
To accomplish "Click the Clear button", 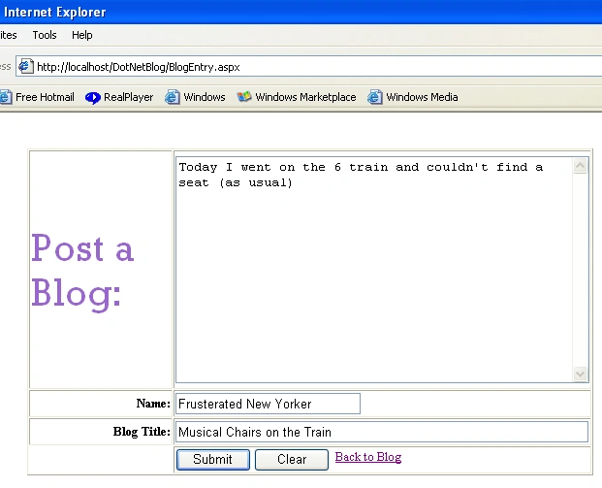I will (x=292, y=460).
